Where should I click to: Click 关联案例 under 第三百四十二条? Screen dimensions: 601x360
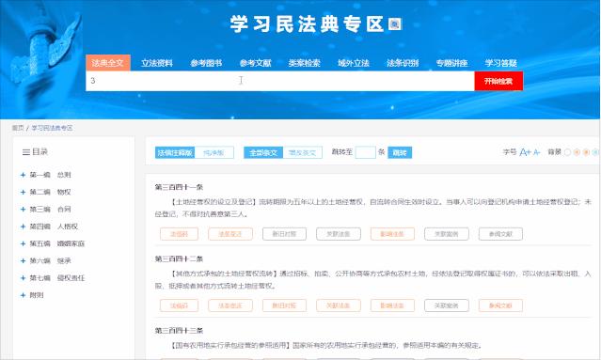447,305
